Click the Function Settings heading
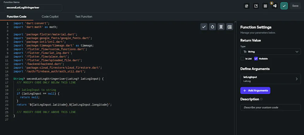The image size is (304, 135). [x=256, y=27]
